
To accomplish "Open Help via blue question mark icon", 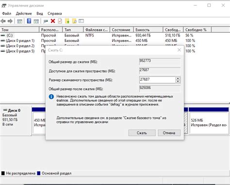I will [29, 21].
